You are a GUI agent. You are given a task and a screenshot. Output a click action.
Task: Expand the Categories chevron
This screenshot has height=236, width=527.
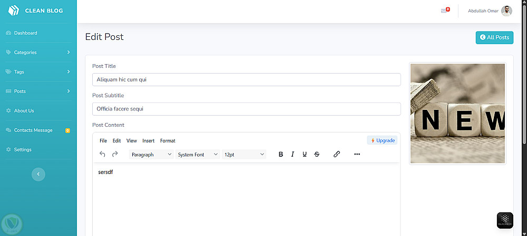click(68, 52)
